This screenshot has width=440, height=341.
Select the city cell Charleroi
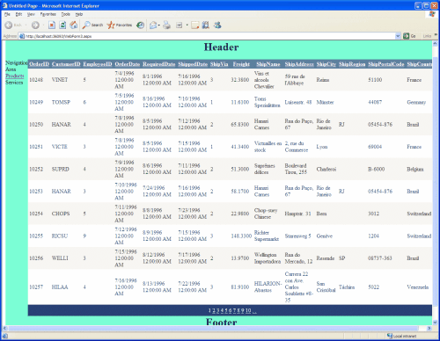click(x=326, y=169)
